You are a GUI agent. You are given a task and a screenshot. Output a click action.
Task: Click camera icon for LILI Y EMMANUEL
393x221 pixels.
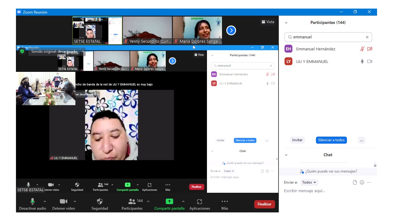pyautogui.click(x=370, y=61)
